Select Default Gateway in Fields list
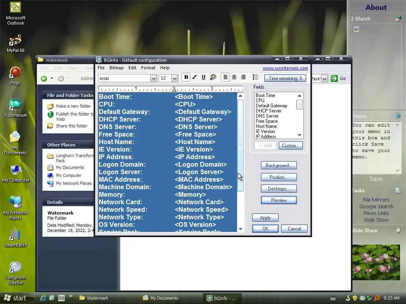Image resolution: width=406 pixels, height=304 pixels. pos(271,106)
